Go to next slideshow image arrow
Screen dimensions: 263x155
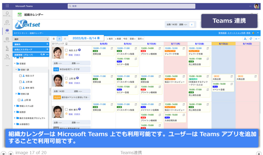11,153
